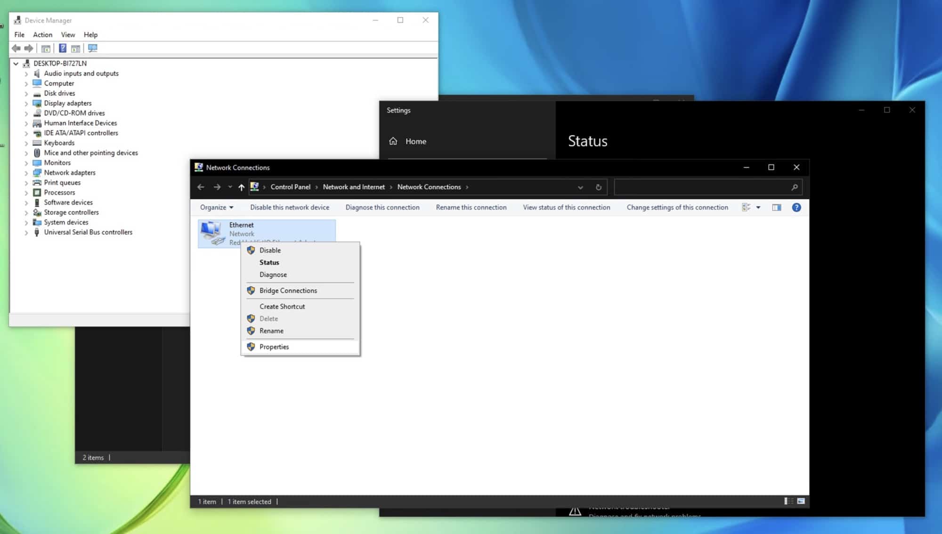Switch to large icons view in status bar

coord(801,502)
